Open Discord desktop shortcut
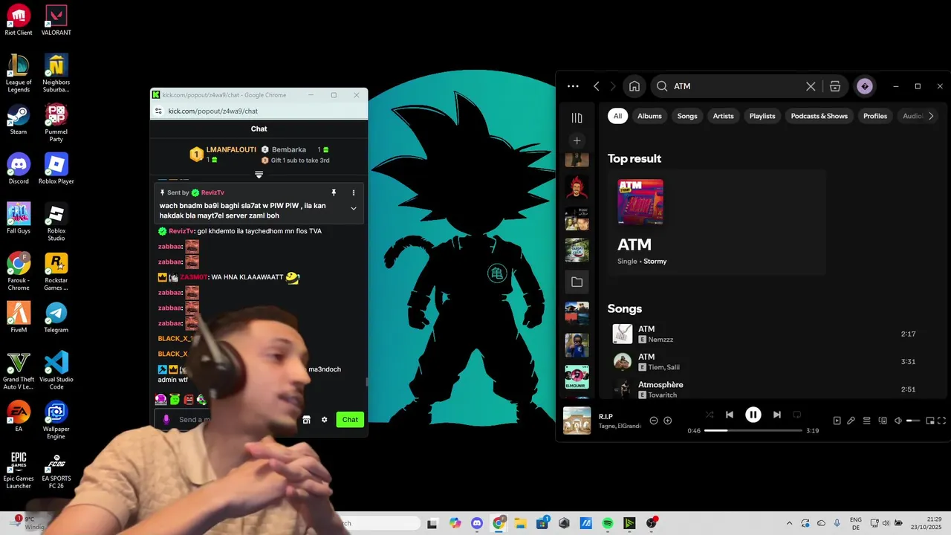The image size is (951, 535). pos(19,169)
